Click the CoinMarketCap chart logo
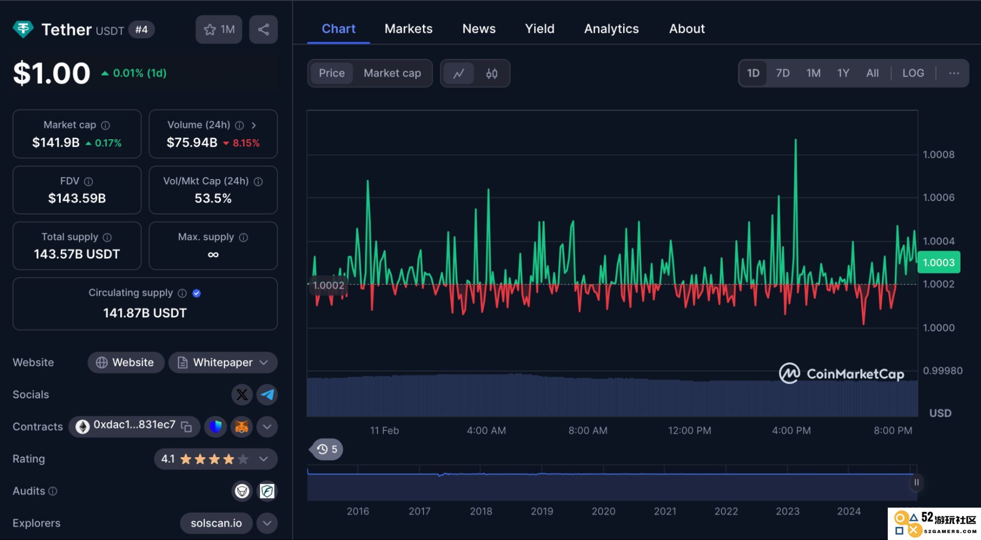Image resolution: width=981 pixels, height=540 pixels. point(841,374)
